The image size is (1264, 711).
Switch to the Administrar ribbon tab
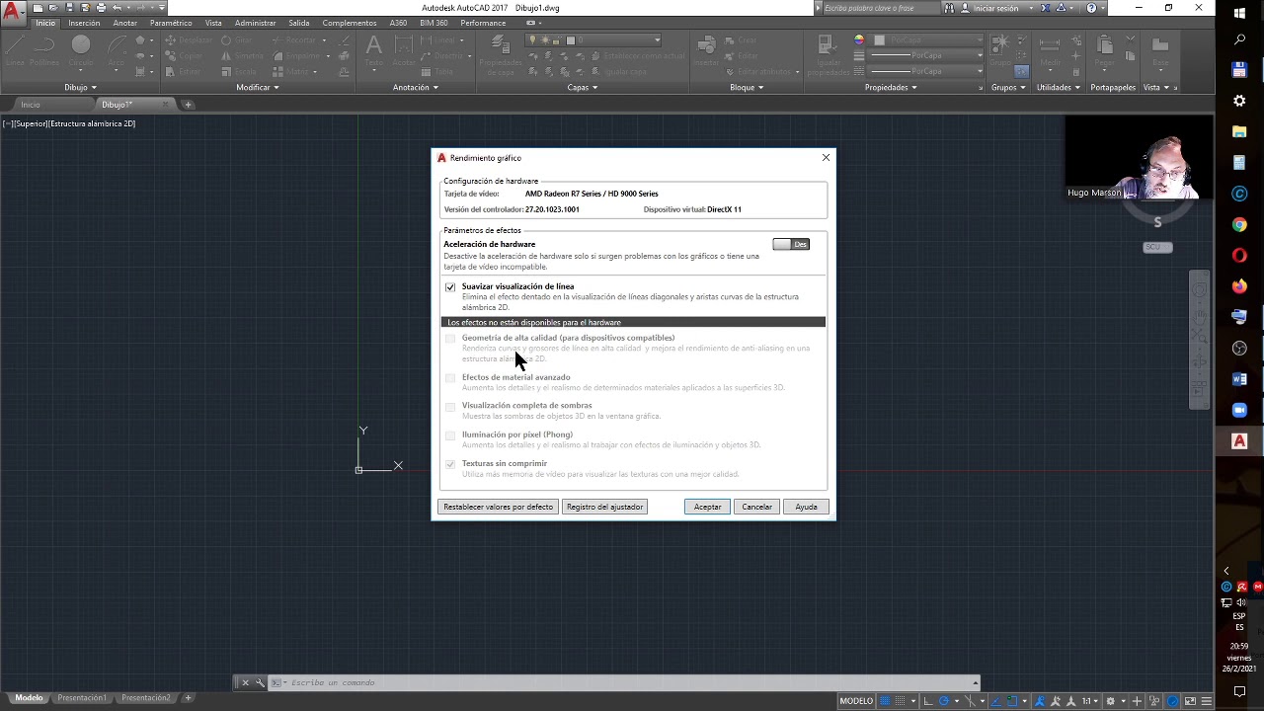pyautogui.click(x=256, y=23)
